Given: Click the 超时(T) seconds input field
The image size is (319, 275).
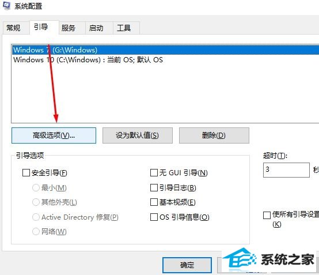Looking at the screenshot, I should tap(286, 170).
